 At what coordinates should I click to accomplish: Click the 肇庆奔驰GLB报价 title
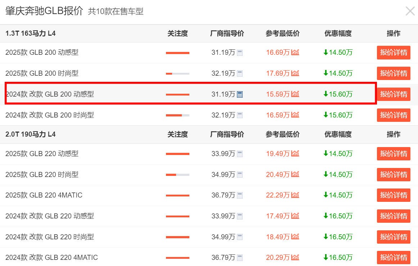(x=44, y=11)
